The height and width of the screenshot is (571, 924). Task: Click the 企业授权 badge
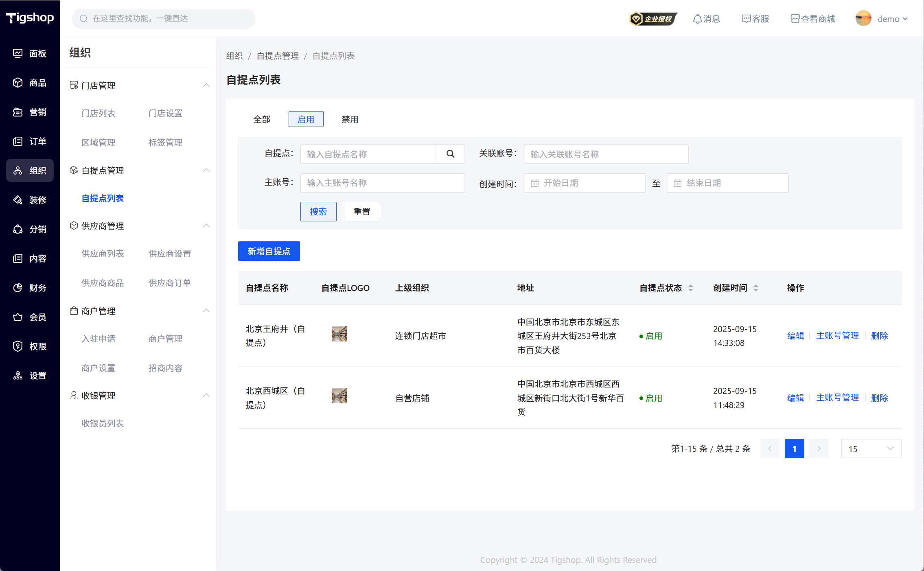pos(653,19)
